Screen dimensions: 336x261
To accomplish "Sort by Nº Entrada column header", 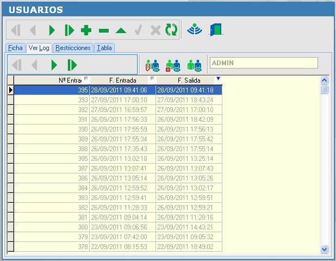I will [70, 80].
